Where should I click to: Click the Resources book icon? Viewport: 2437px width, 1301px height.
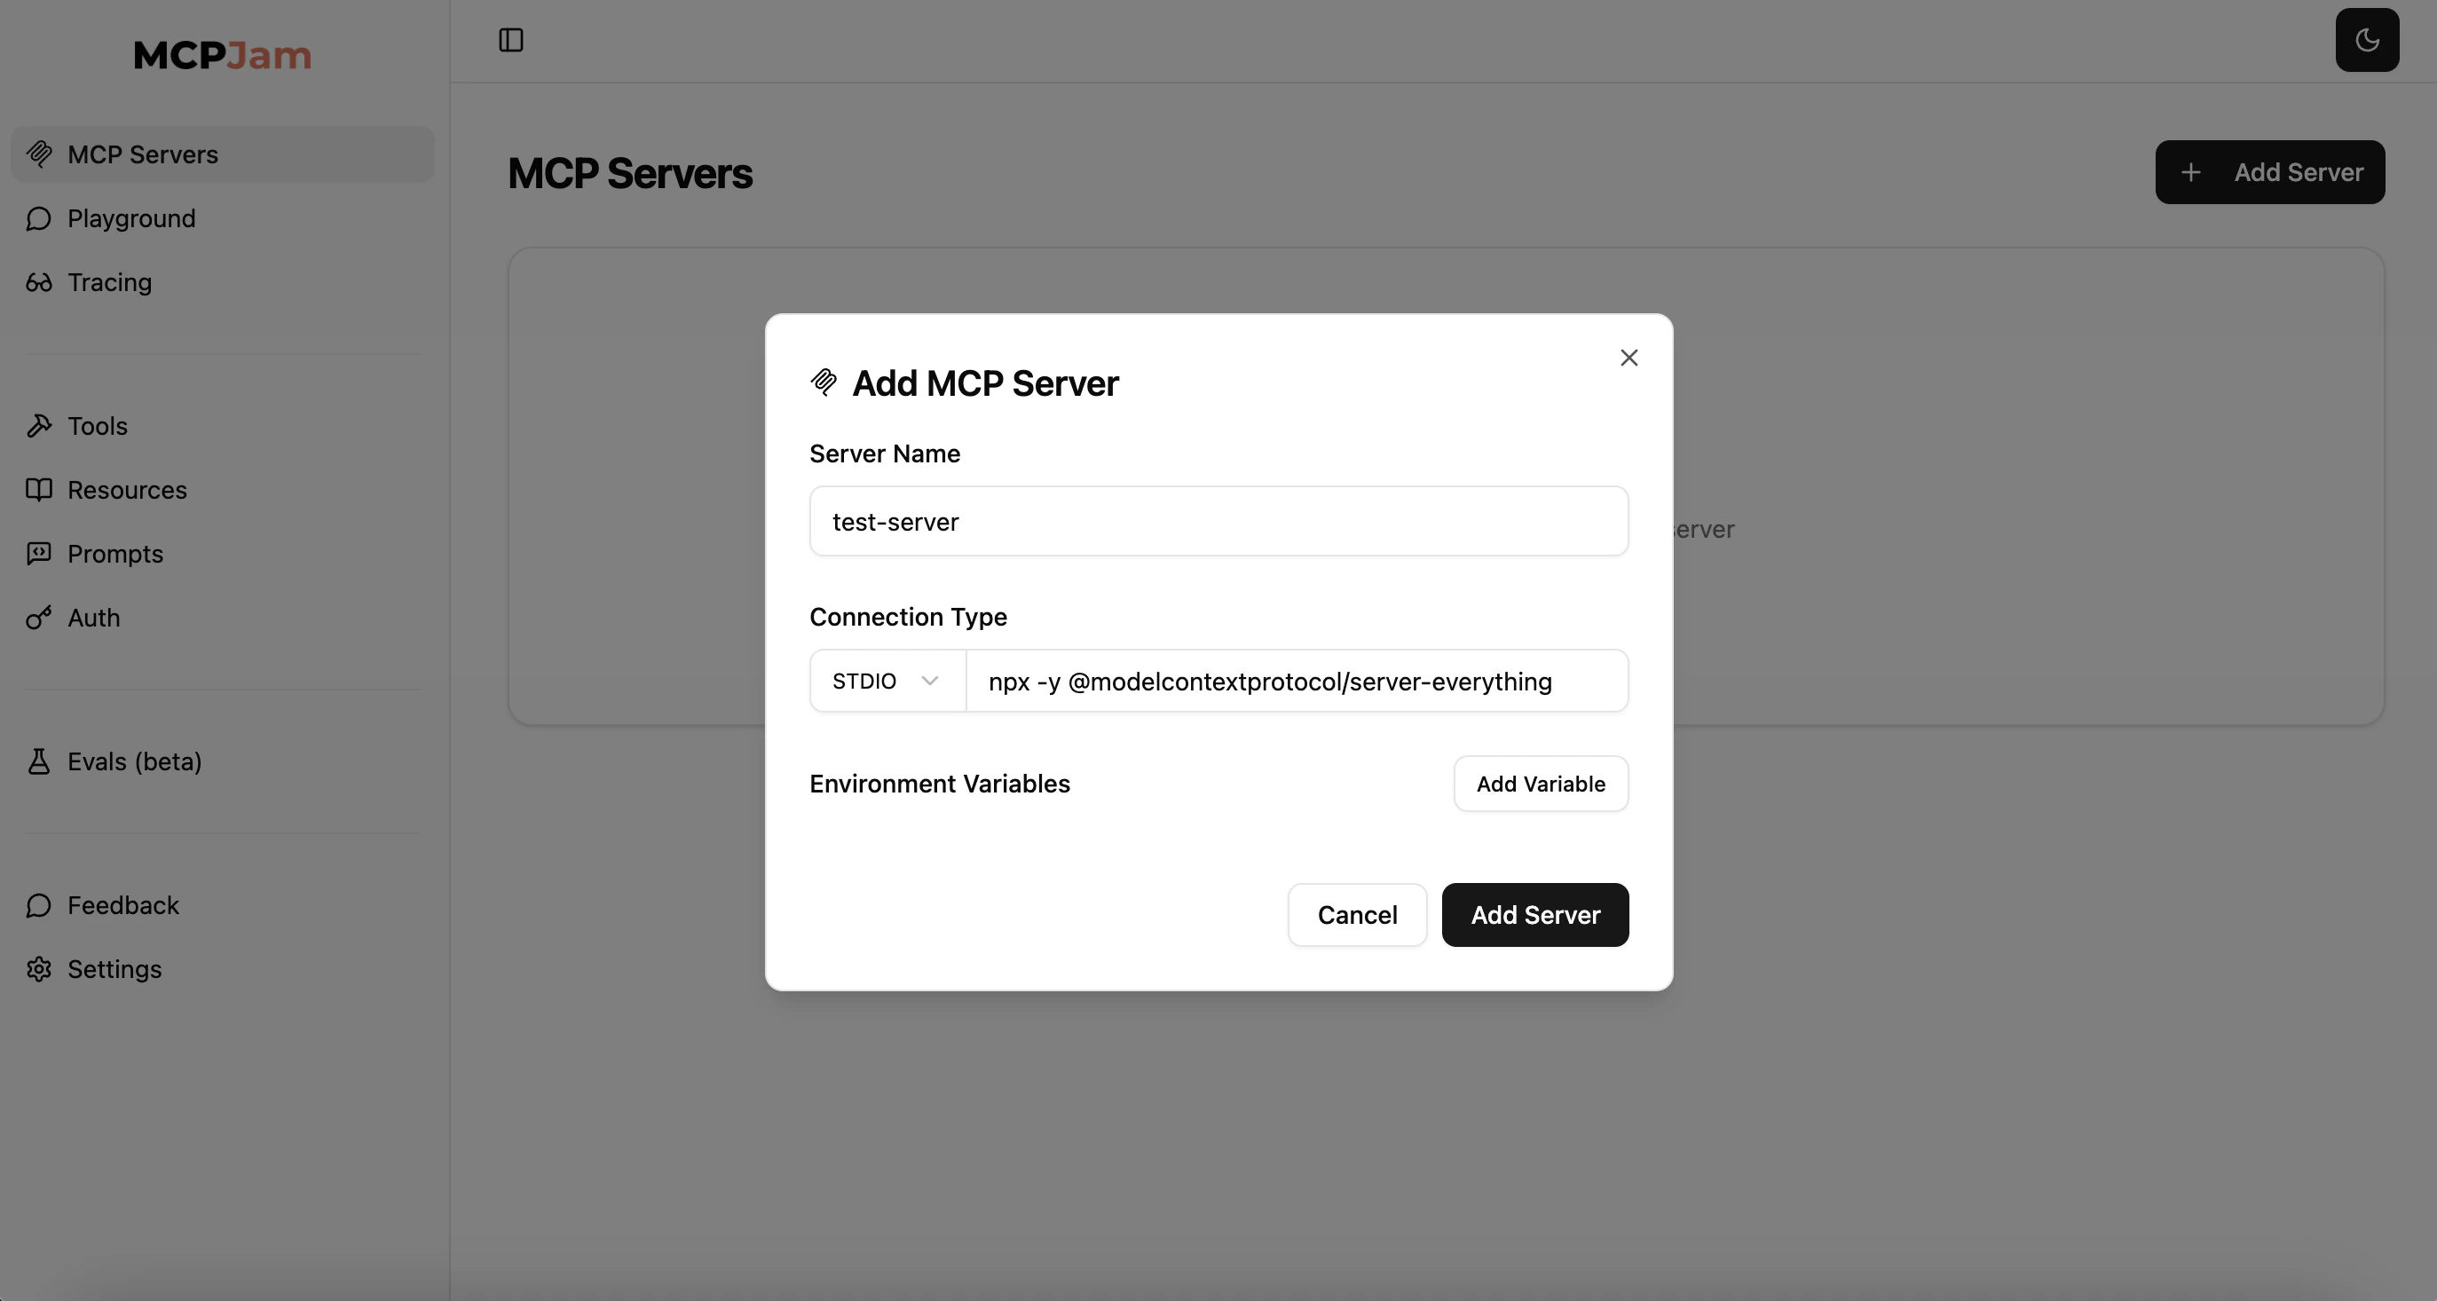[x=39, y=489]
